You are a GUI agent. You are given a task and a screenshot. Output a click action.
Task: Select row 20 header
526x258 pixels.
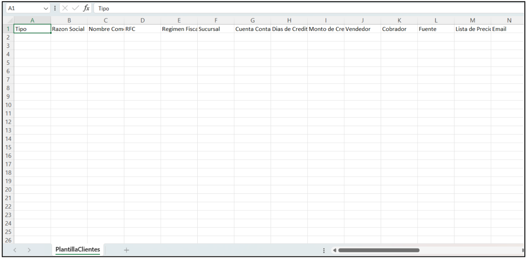[8, 190]
